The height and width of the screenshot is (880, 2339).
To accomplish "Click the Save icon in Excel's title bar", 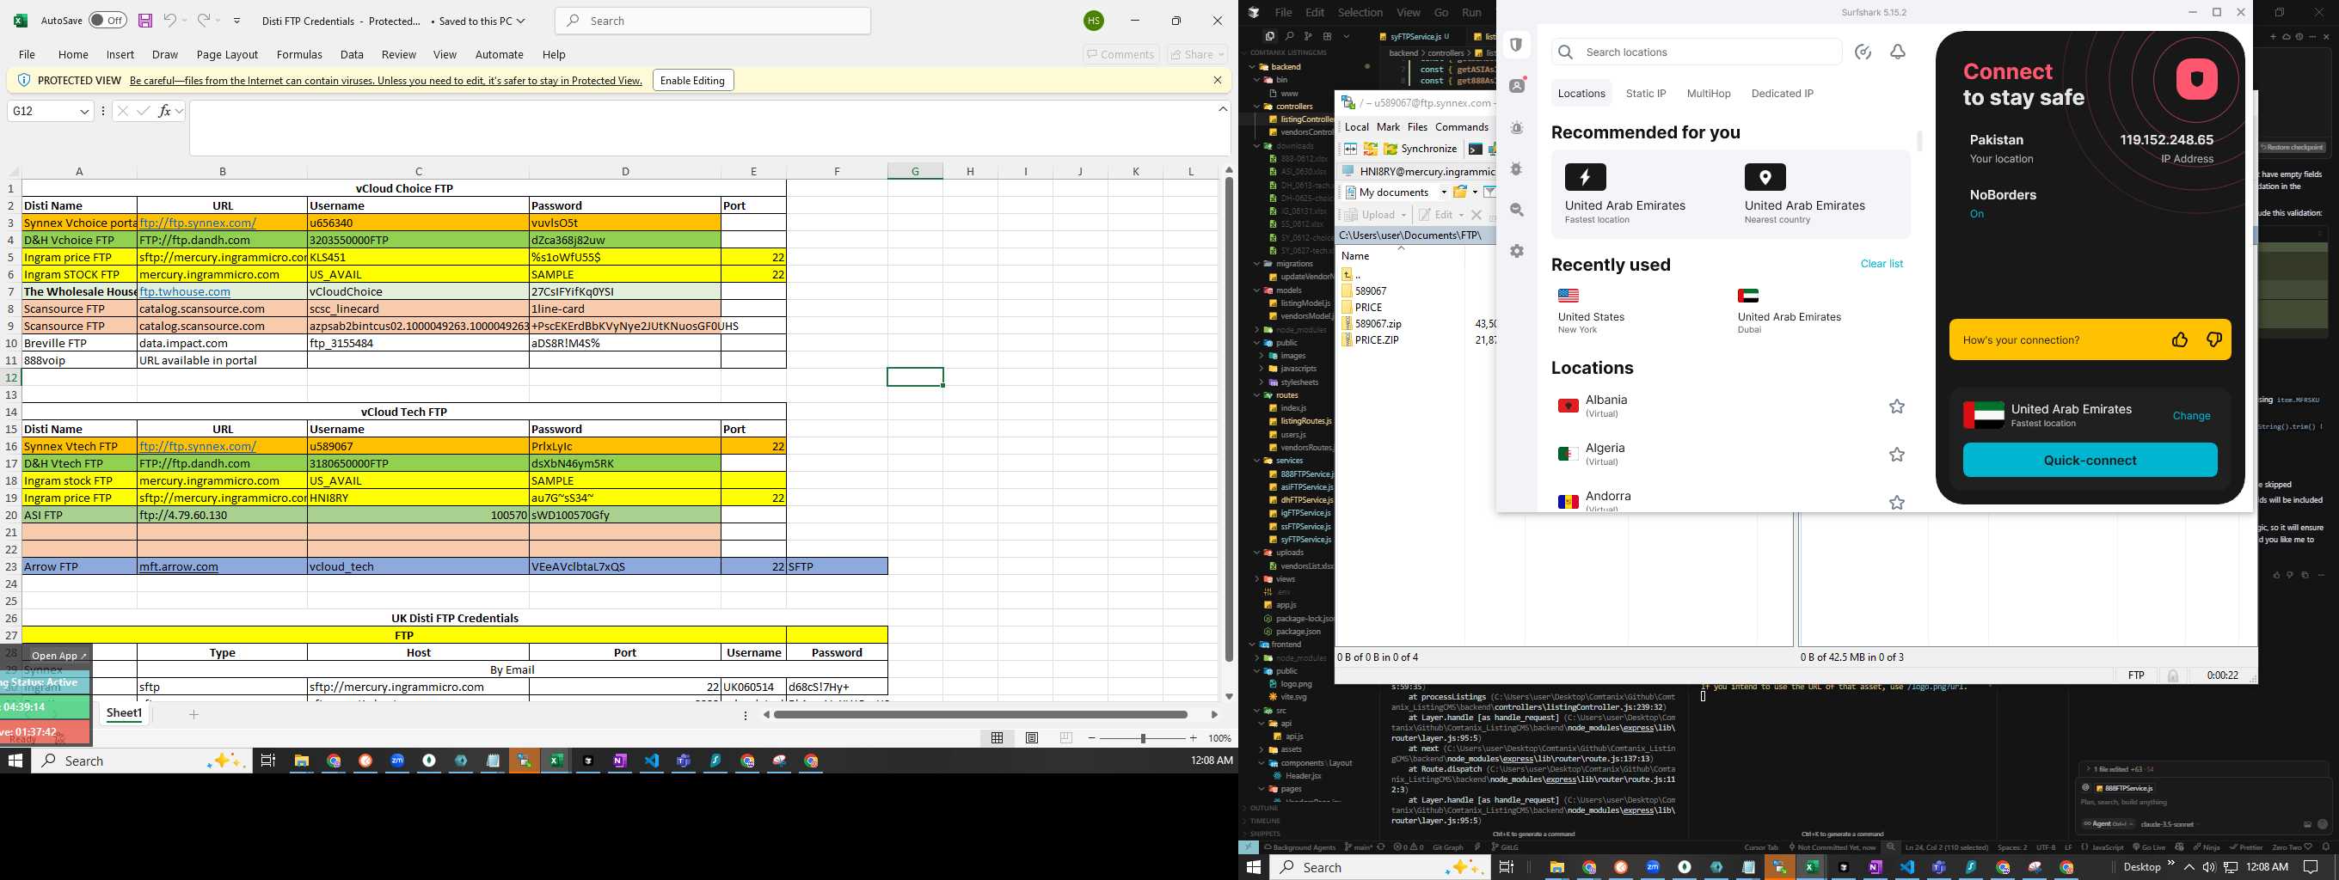I will (145, 20).
